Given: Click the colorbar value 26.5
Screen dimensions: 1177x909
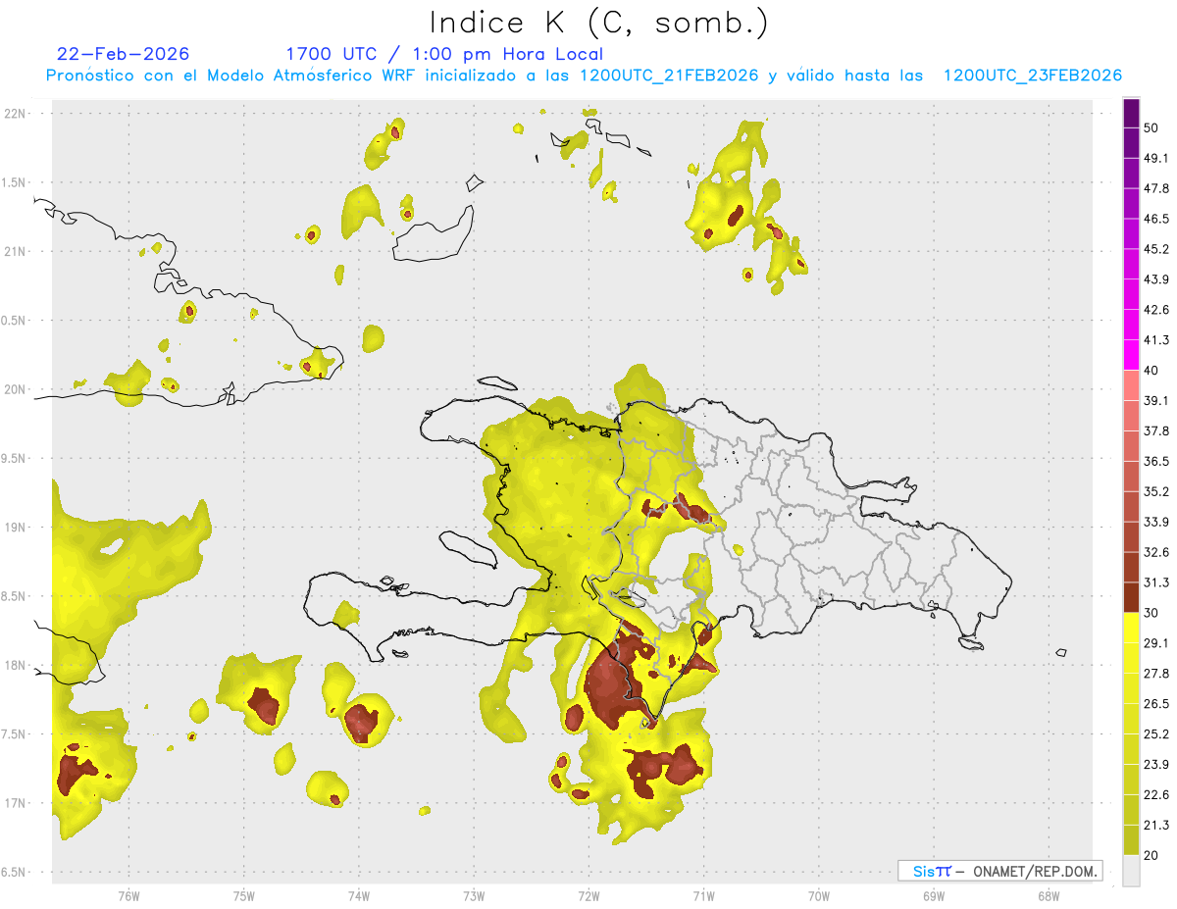Looking at the screenshot, I should pos(1156,704).
